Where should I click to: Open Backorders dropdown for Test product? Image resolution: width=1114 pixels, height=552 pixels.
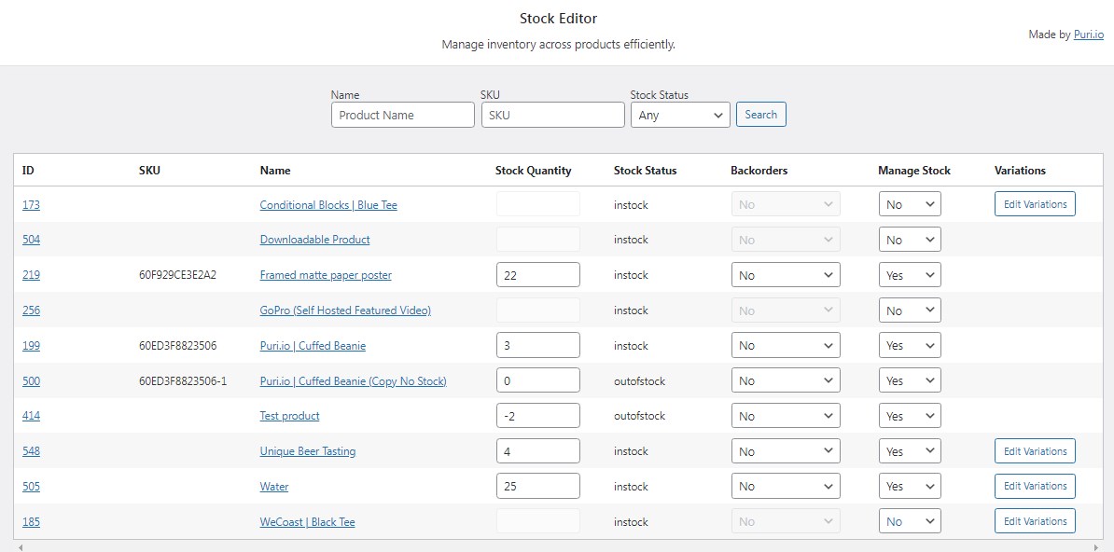(786, 416)
